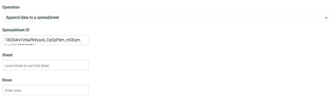
Task: Place cursor on 'Enter rows' placeholder text
Action: tap(13, 90)
